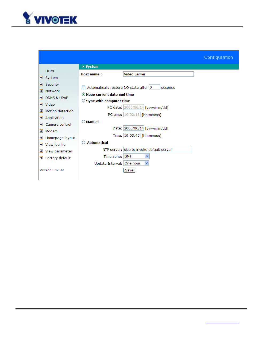The image size is (255, 361).
Task: Select Keep current date and time
Action: tap(84, 94)
